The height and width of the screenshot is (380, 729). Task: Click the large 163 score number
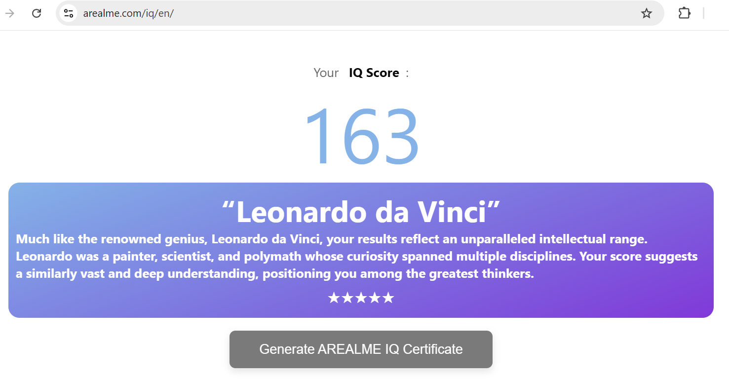[x=361, y=136]
